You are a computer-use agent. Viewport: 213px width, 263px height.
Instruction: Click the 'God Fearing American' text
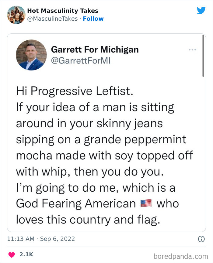tap(76, 203)
